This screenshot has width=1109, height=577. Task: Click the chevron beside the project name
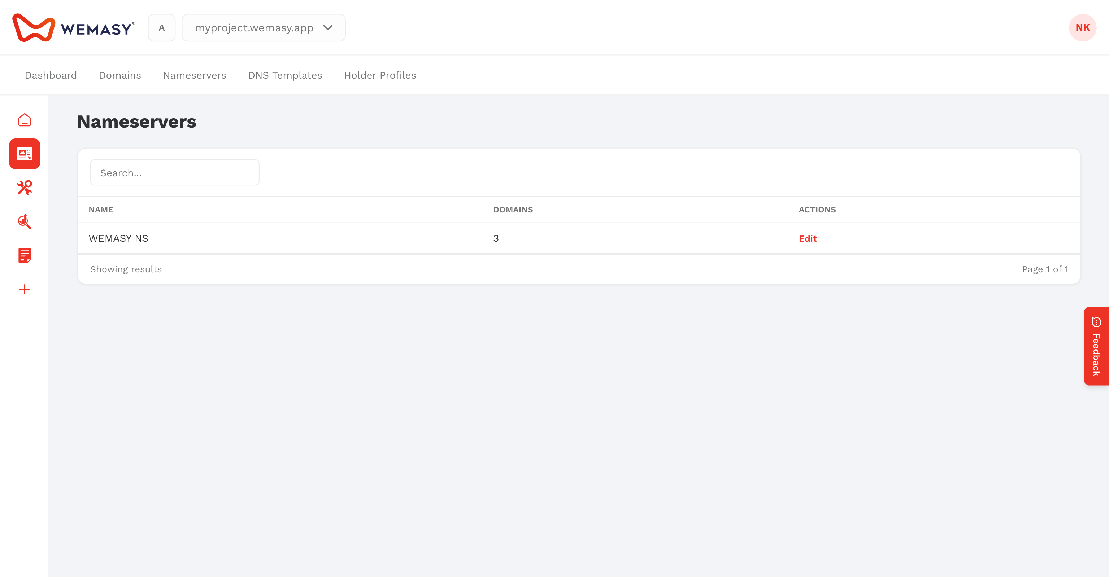(x=328, y=28)
